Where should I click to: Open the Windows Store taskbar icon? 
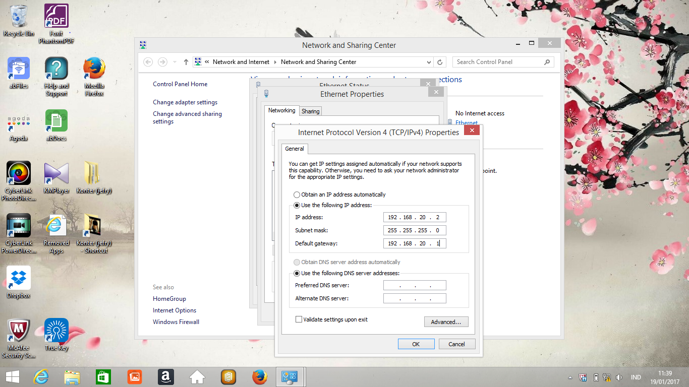click(103, 377)
